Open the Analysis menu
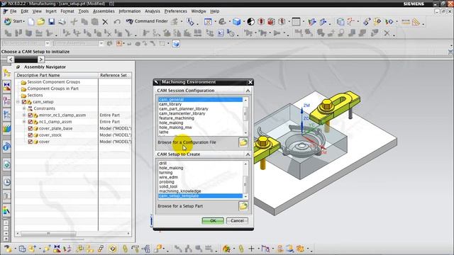 pos(153,11)
